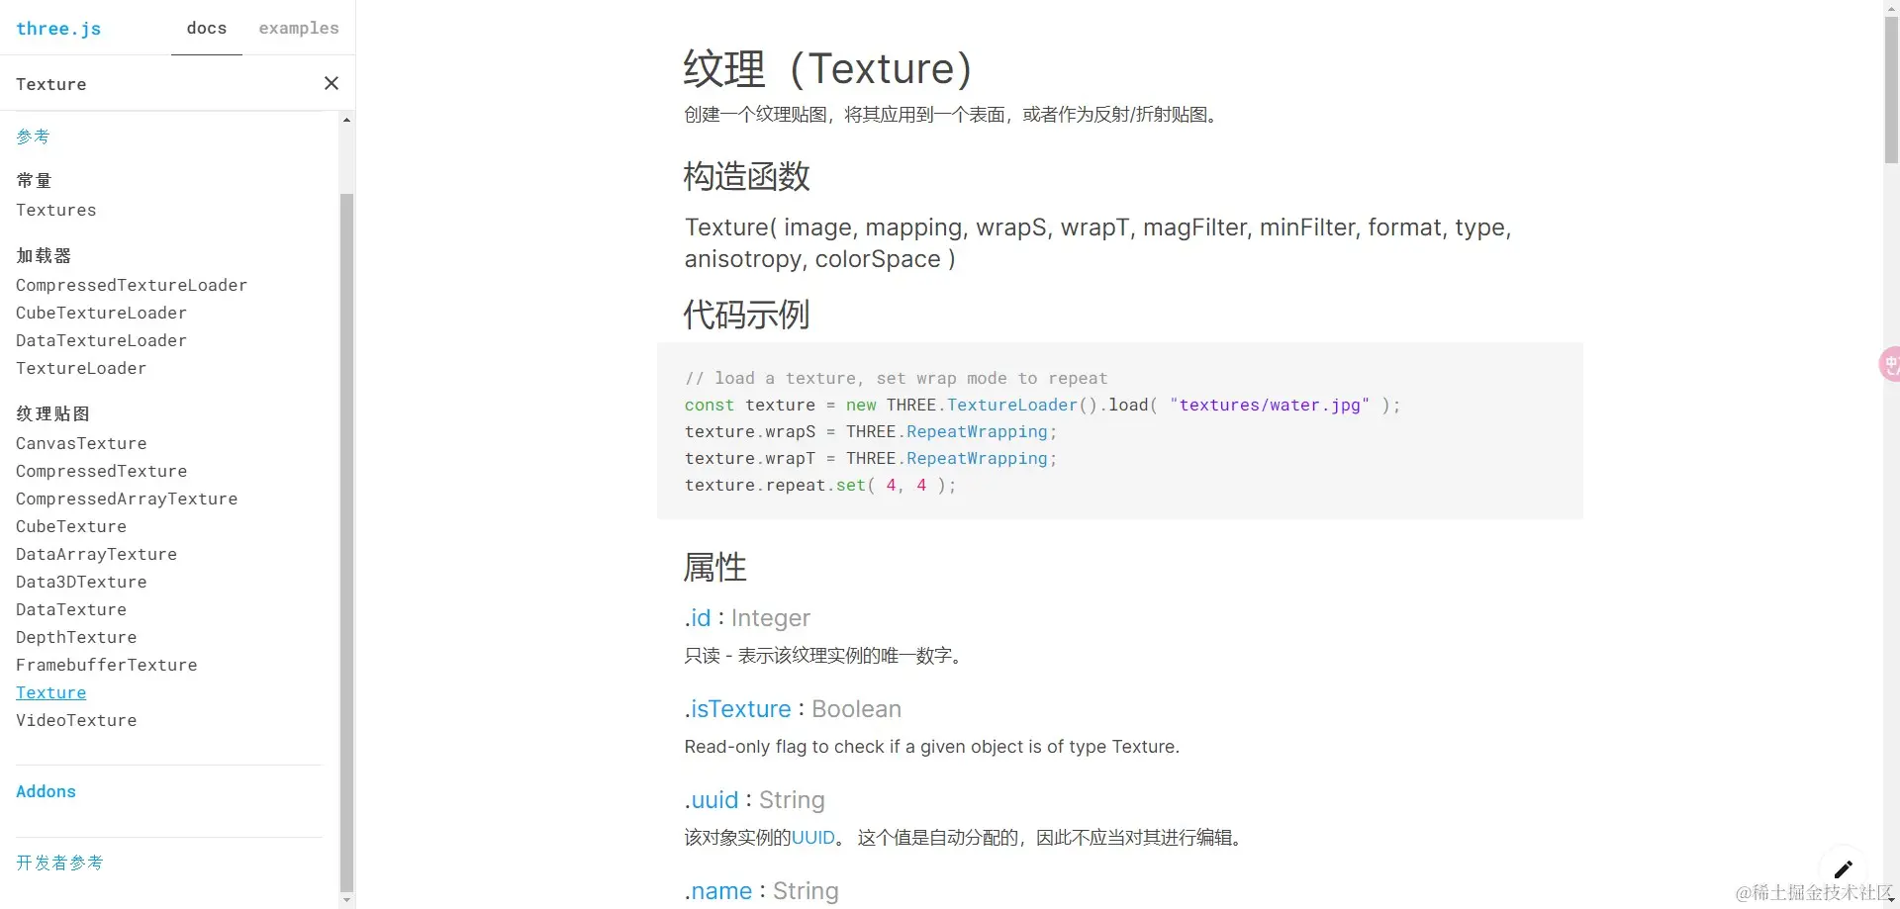Click the TextureLoader link in code example

(1011, 405)
